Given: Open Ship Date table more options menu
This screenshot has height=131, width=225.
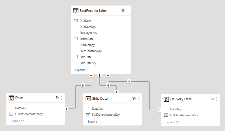Looking at the screenshot, I should [139, 99].
